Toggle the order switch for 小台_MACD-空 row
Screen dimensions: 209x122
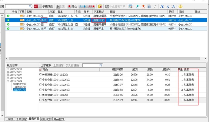coord(22,24)
